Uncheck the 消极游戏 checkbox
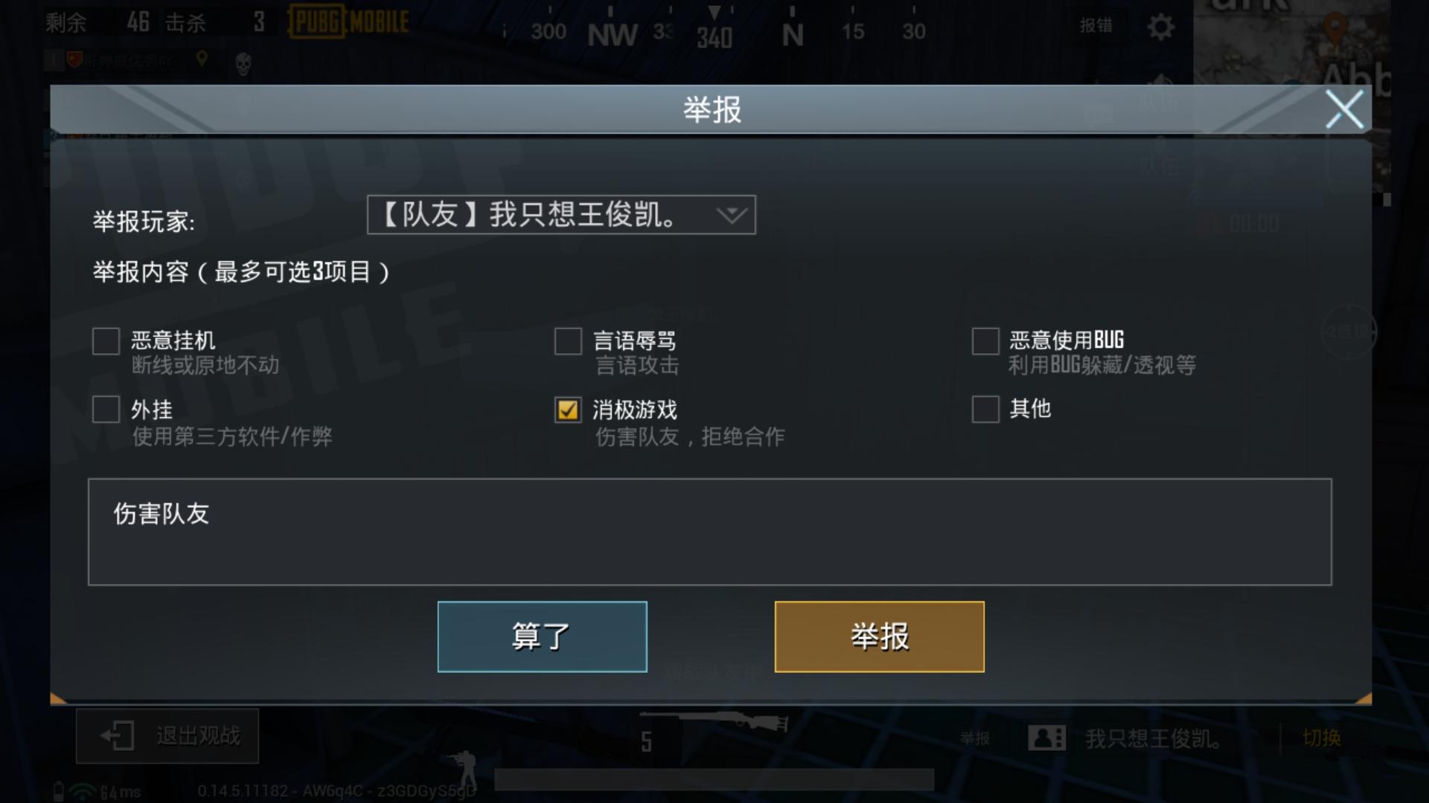 (568, 410)
